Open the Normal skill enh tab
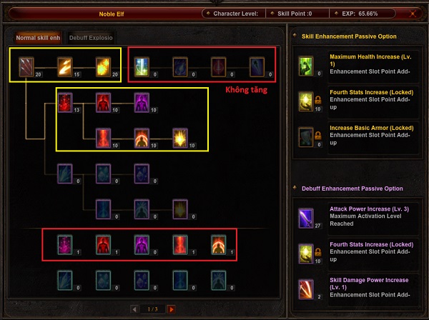 click(38, 38)
